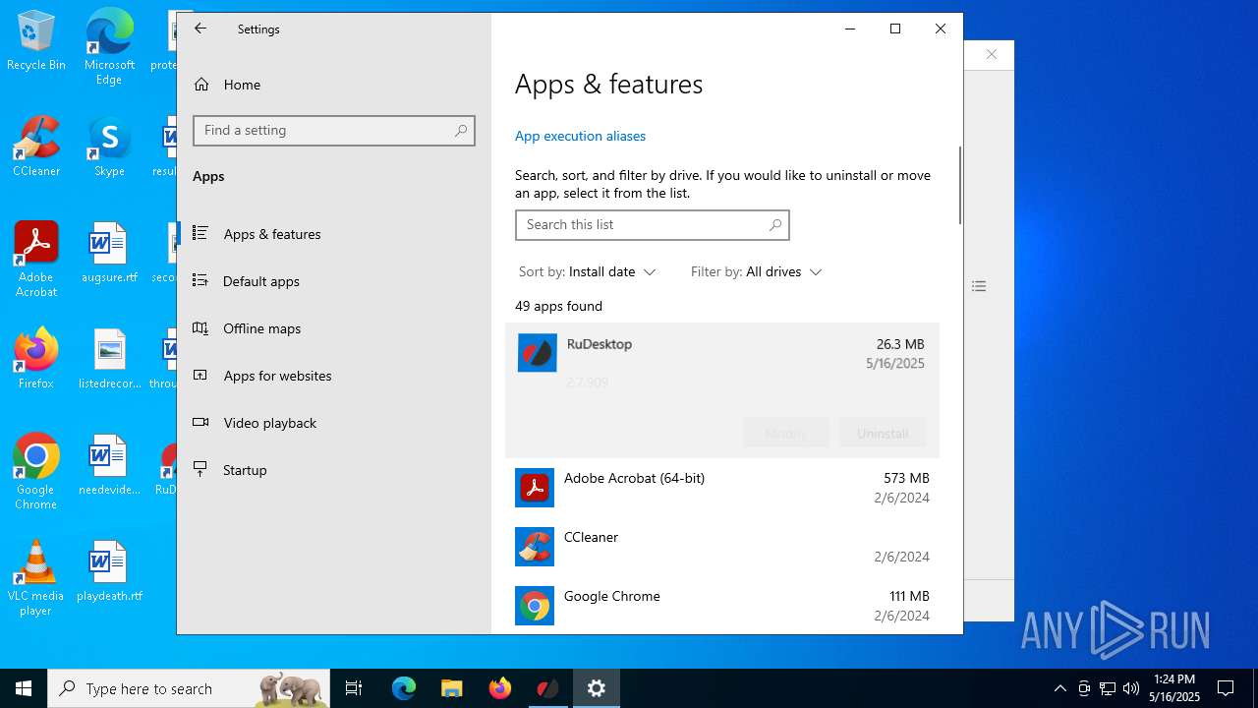Go back with the Settings back arrow

click(x=200, y=29)
